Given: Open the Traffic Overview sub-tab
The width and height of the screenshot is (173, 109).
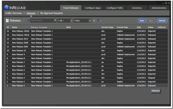Looking at the screenshot, I should 14,13.
